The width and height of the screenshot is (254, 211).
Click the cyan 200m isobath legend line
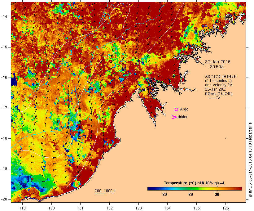100,194
